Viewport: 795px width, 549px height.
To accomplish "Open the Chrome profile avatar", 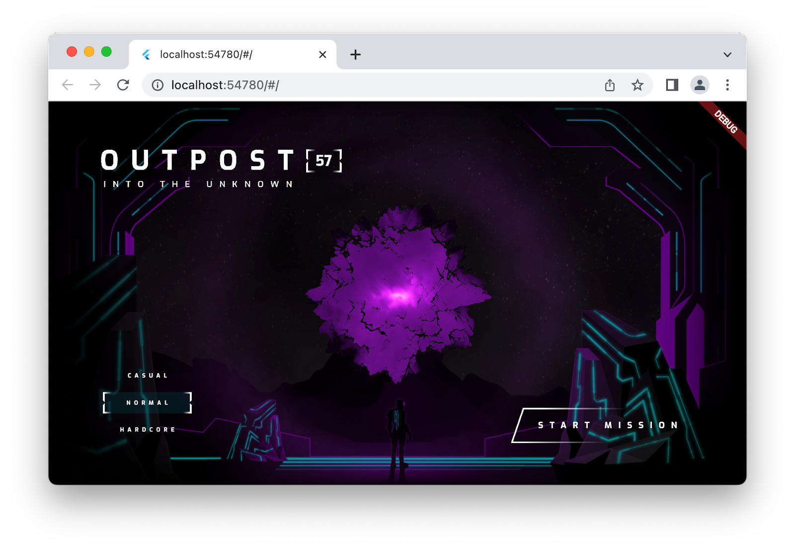I will pyautogui.click(x=701, y=85).
